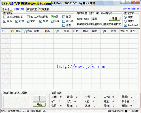Enable the QD (二次验证码) checkbox
The image size is (141, 113).
[x=28, y=17]
